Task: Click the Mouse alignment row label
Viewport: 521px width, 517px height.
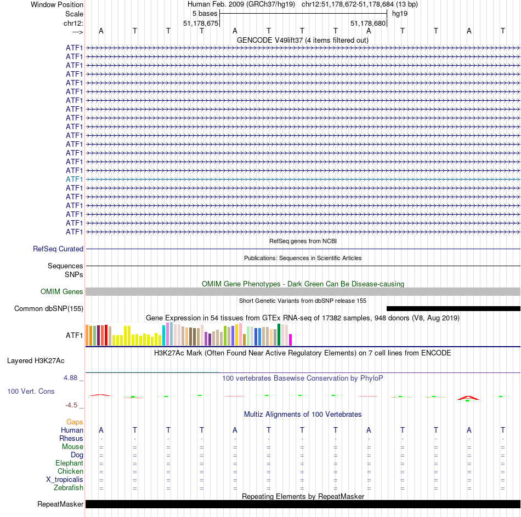Action: coord(72,447)
